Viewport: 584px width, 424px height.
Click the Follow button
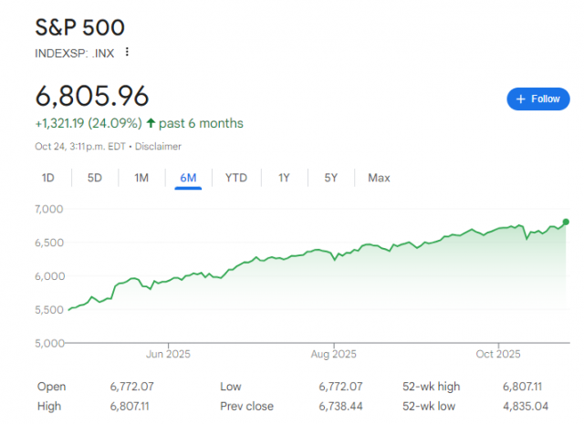coord(537,98)
